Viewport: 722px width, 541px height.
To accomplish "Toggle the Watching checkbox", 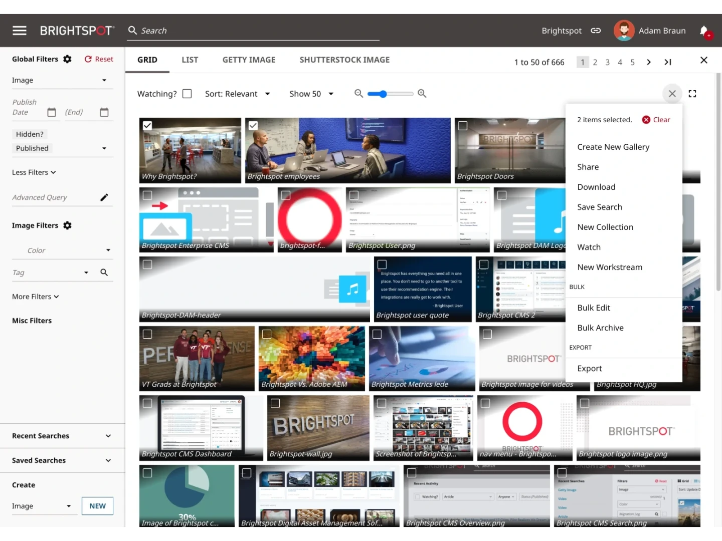I will [187, 94].
